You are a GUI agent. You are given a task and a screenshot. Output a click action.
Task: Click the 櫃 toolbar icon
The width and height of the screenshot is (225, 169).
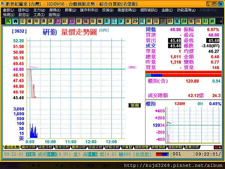click(x=29, y=21)
